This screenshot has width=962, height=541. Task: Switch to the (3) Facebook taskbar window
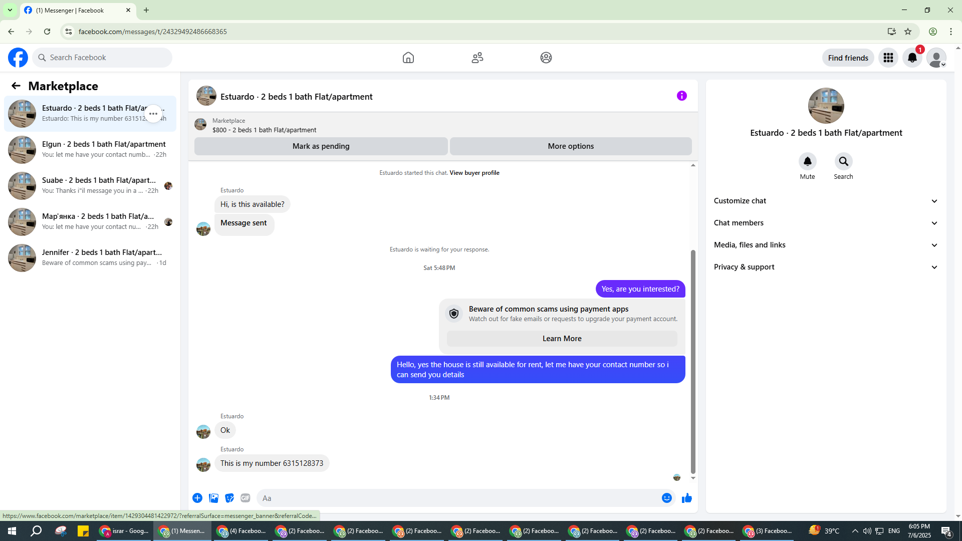coord(768,531)
